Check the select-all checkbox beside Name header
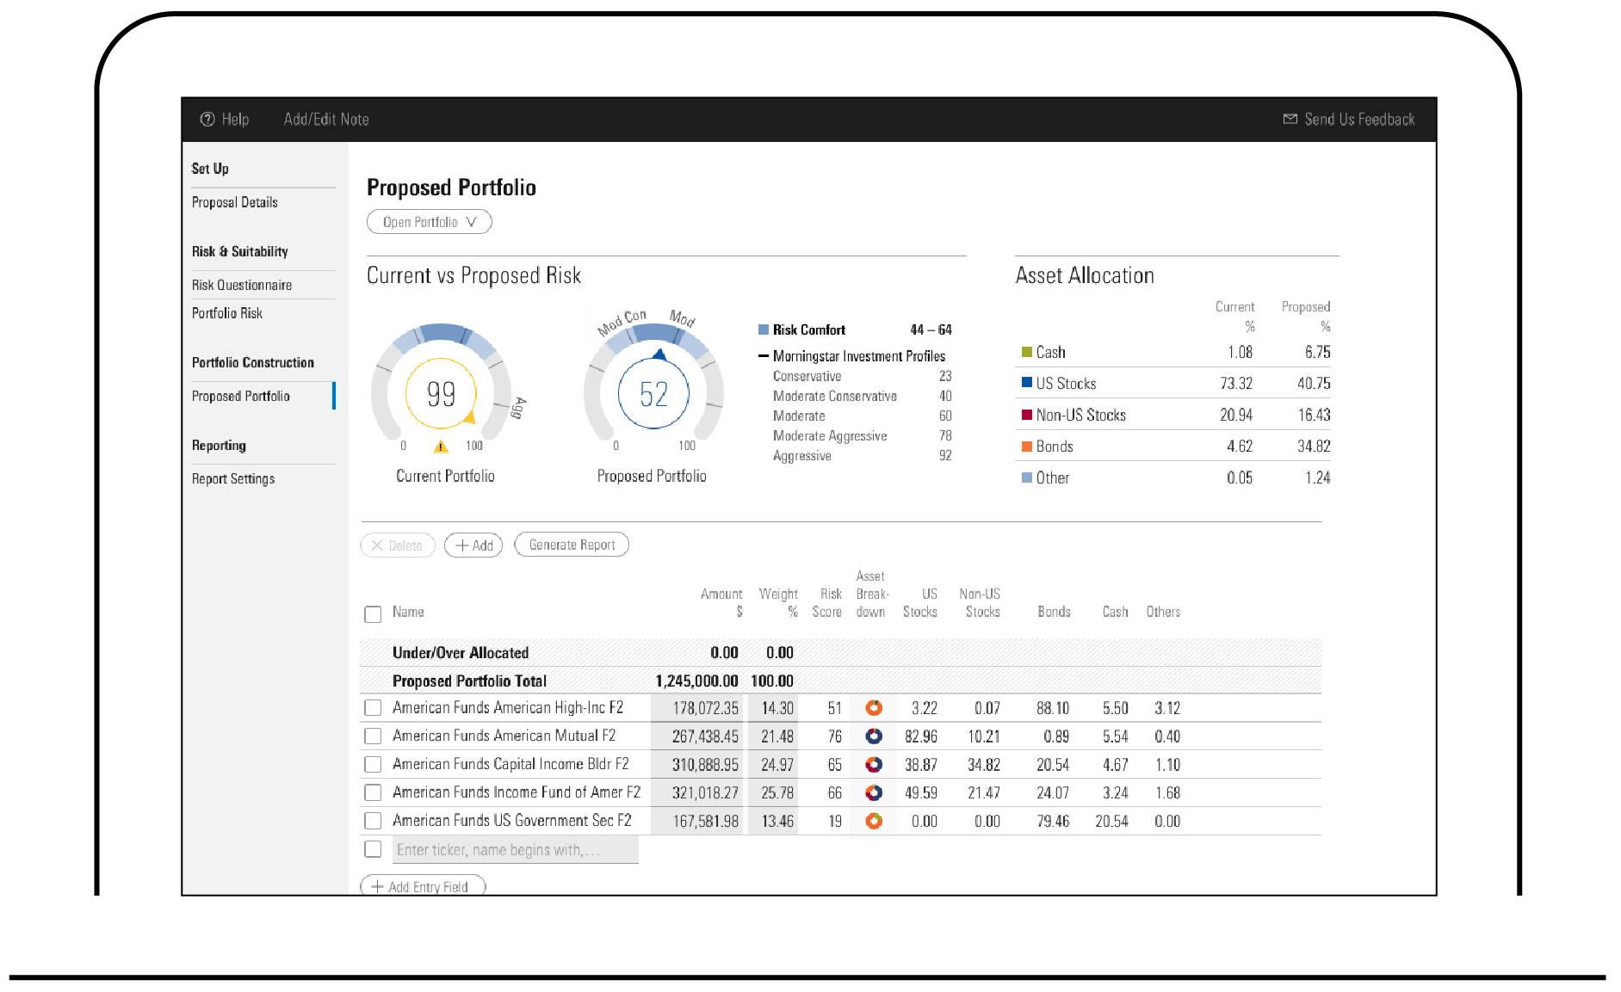The height and width of the screenshot is (992, 1621). pos(373,614)
